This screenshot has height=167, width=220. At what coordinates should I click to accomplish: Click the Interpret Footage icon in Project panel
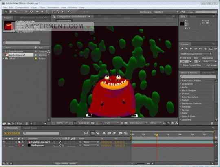point(4,123)
